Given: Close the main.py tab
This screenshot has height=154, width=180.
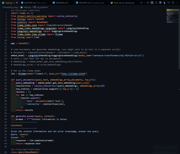Looking at the screenshot, I should pos(17,3).
